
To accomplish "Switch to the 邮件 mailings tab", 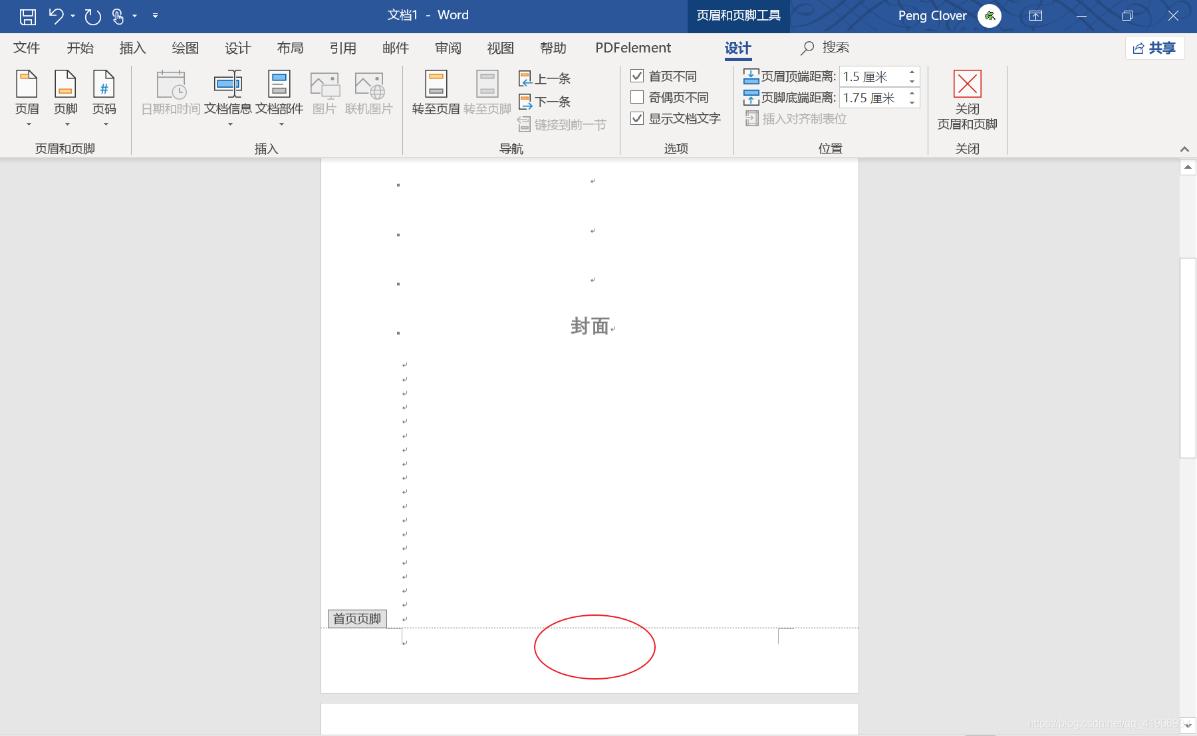I will pyautogui.click(x=396, y=48).
